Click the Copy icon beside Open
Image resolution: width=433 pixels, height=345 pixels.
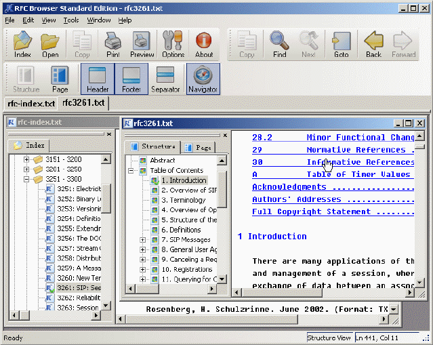point(82,45)
